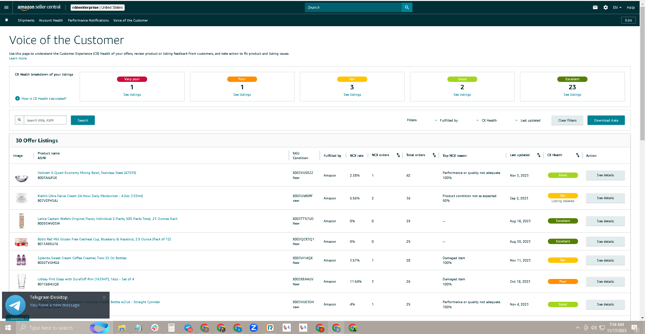Open Calculator from the taskbar

coord(171,328)
